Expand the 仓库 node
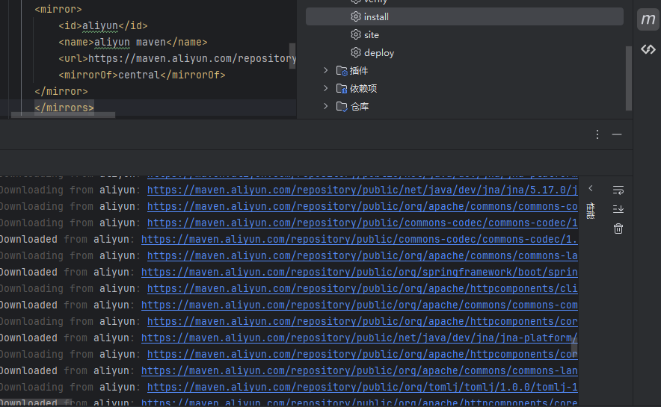Image resolution: width=661 pixels, height=407 pixels. pyautogui.click(x=325, y=106)
